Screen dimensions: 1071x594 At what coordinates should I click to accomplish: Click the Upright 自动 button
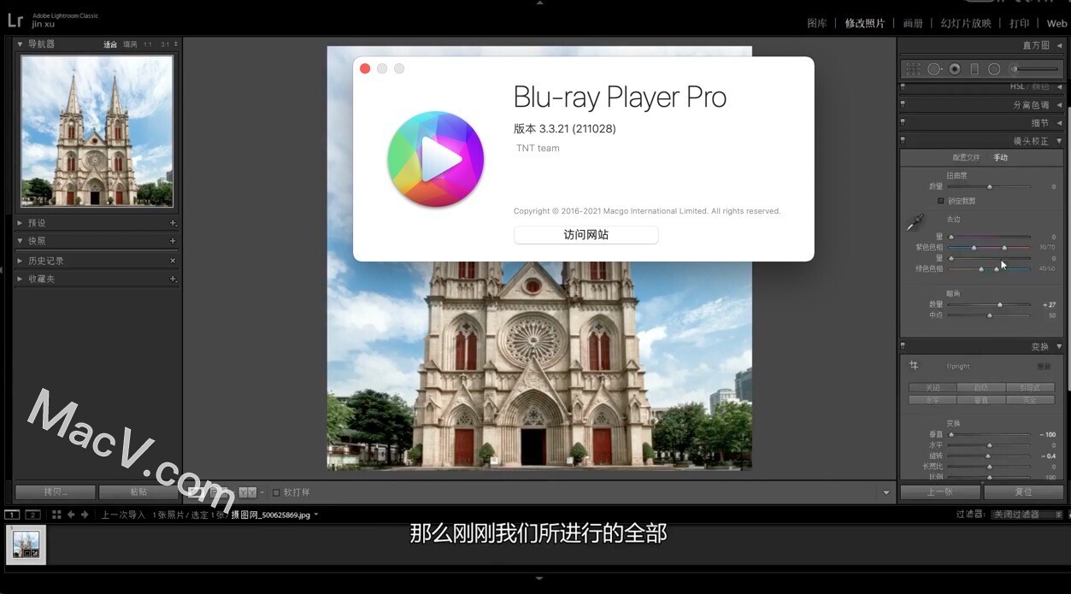click(x=980, y=387)
